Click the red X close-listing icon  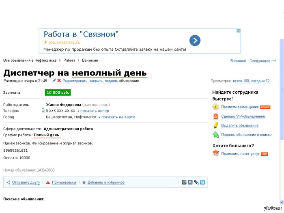pos(59,81)
